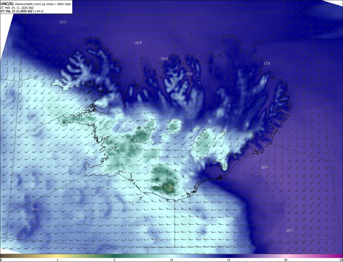Image resolution: width=343 pixels, height=262 pixels.
Task: Click the 18.9 value label on the map
Action: point(138,43)
